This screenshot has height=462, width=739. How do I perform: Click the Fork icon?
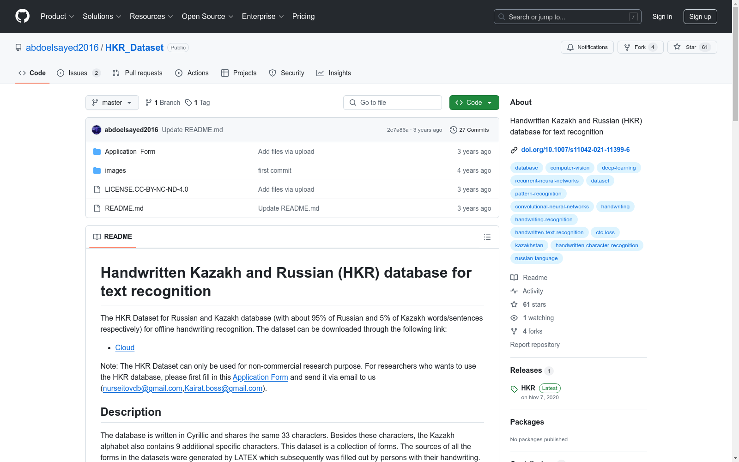(x=627, y=47)
